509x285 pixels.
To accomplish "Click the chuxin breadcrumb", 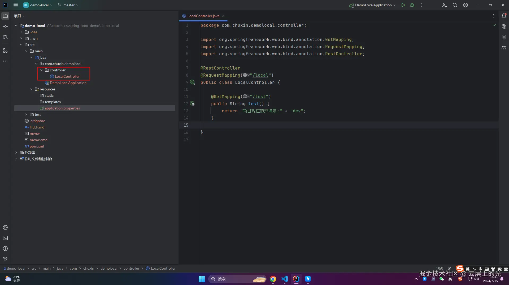I will (89, 268).
